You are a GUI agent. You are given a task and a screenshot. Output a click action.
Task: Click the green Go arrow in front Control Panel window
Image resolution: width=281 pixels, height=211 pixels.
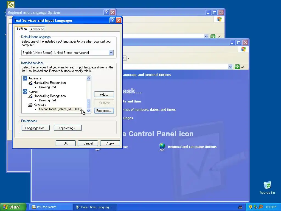(x=237, y=67)
